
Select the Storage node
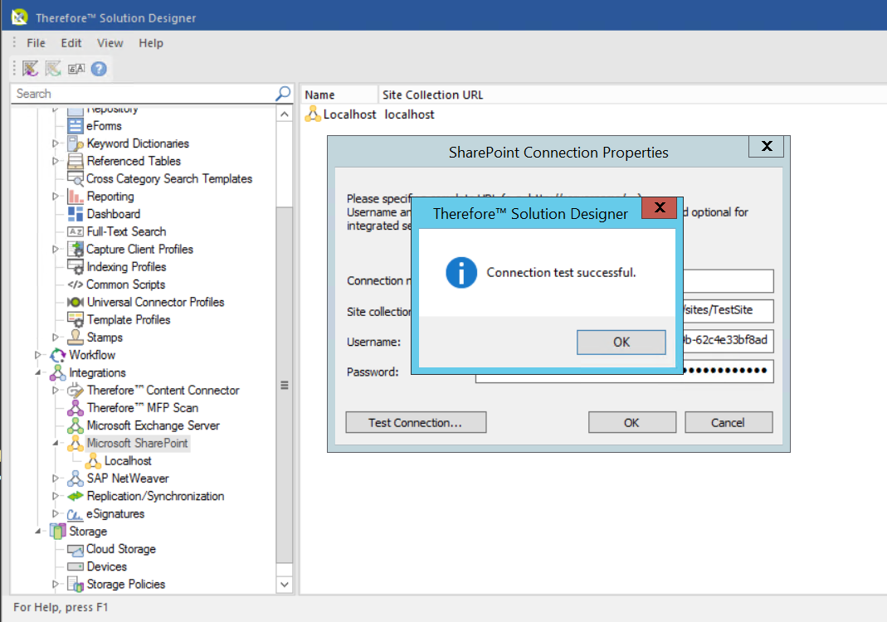point(88,532)
